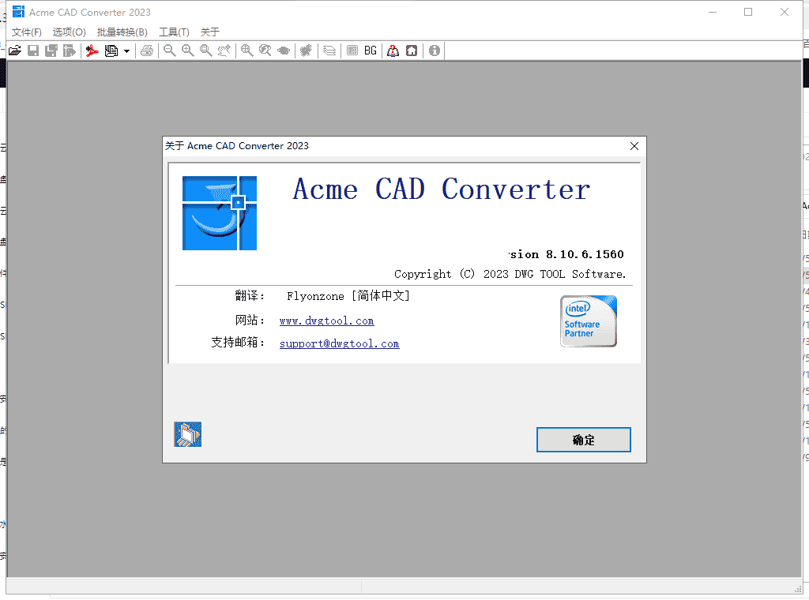This screenshot has height=600, width=809.
Task: Select the Save icon on the toolbar
Action: pyautogui.click(x=32, y=50)
